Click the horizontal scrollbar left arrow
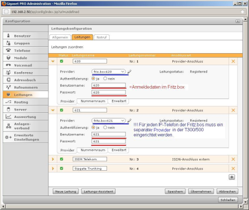 point(3,207)
